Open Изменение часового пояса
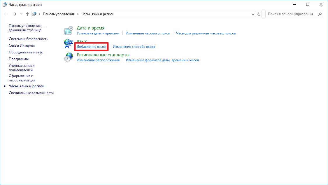The height and width of the screenshot is (185, 328). (148, 33)
